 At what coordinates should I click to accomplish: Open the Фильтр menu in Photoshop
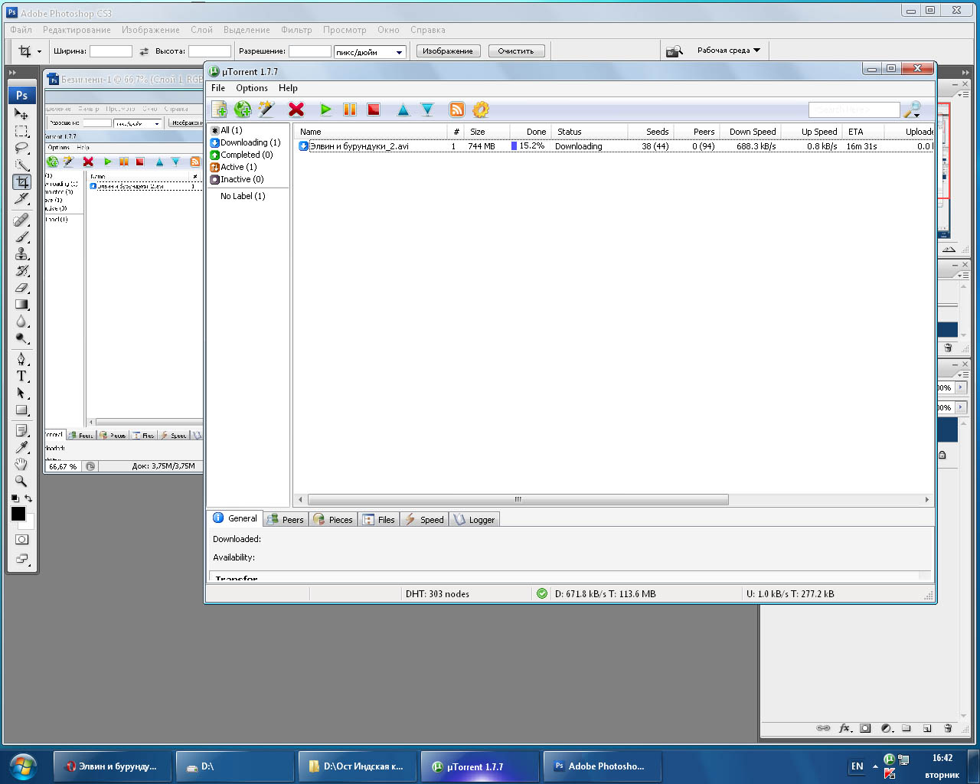point(296,30)
